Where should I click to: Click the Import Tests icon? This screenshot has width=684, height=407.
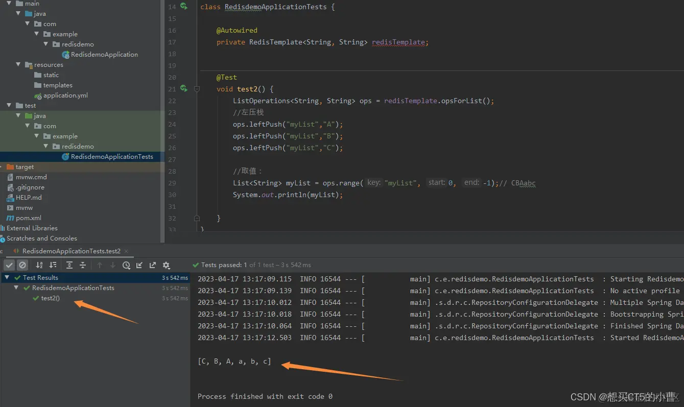(x=139, y=265)
